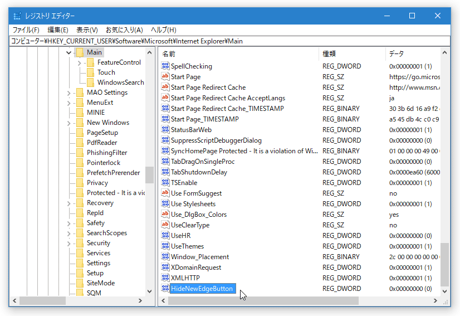Click the icon next to Start Page Redirect Cache
The height and width of the screenshot is (316, 460).
click(x=165, y=87)
